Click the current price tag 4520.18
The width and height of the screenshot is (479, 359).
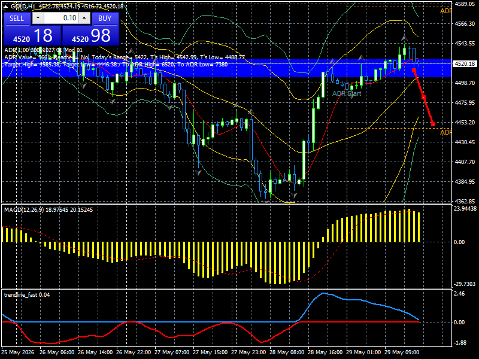pyautogui.click(x=465, y=64)
